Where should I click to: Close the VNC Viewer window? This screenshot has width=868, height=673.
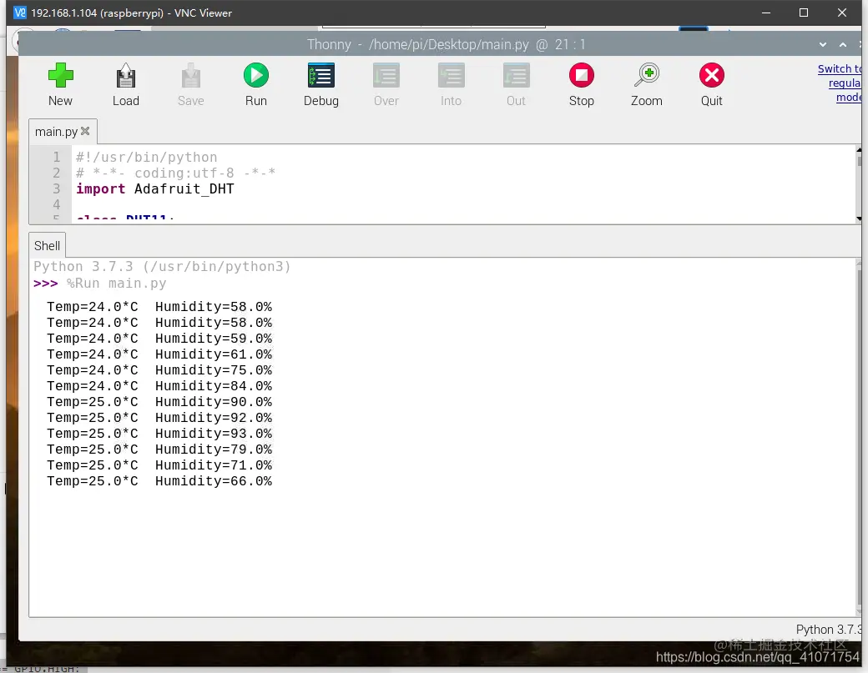pyautogui.click(x=842, y=13)
